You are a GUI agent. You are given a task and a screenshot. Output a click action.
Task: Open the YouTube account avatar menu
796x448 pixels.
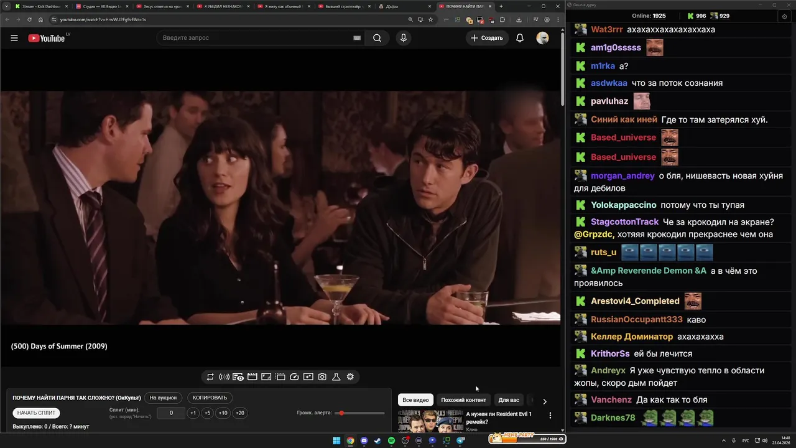click(x=543, y=38)
